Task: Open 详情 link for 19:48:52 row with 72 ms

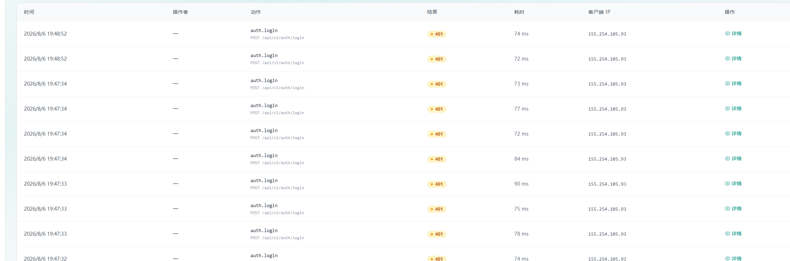Action: [x=733, y=58]
